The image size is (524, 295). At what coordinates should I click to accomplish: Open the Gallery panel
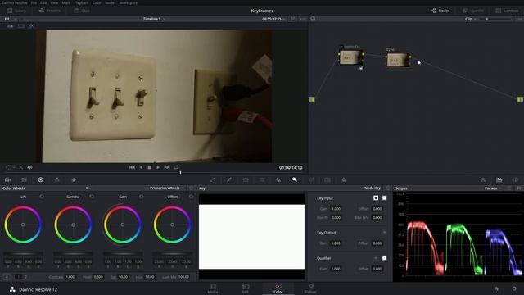(16, 11)
